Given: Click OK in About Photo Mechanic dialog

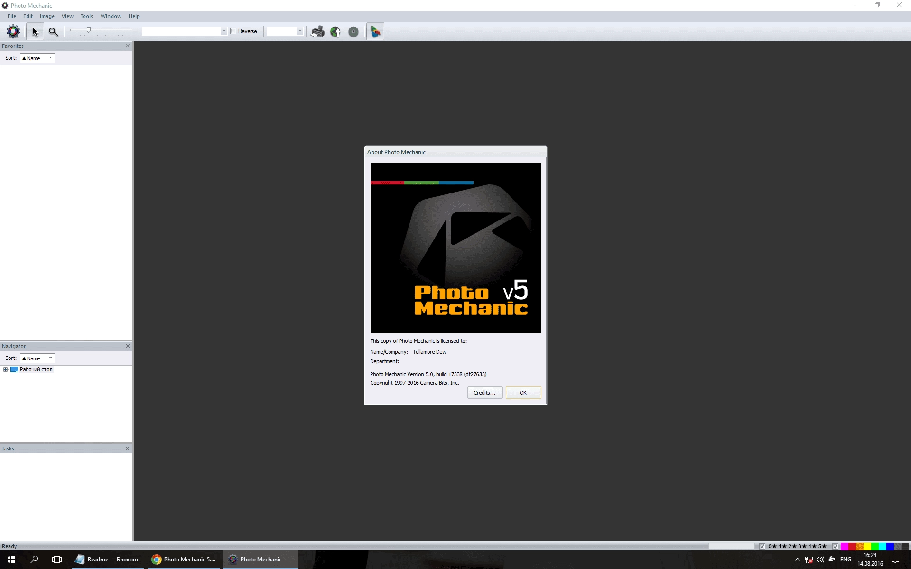Looking at the screenshot, I should 523,393.
